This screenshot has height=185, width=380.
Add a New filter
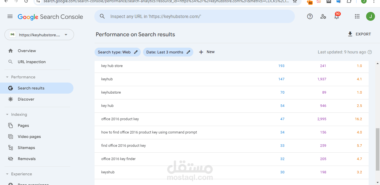207,52
